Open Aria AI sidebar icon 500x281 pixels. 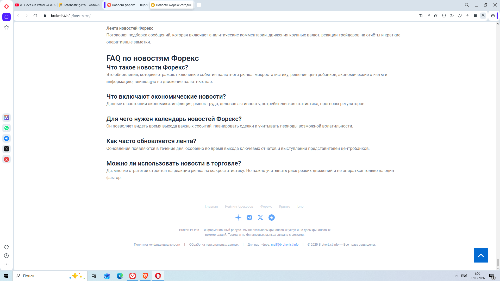[x=7, y=118]
